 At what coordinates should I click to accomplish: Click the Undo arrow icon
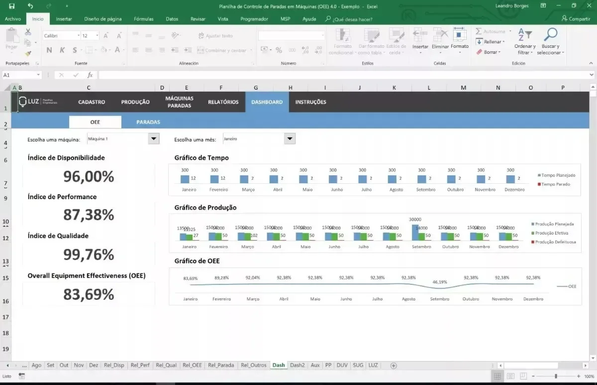tap(30, 6)
